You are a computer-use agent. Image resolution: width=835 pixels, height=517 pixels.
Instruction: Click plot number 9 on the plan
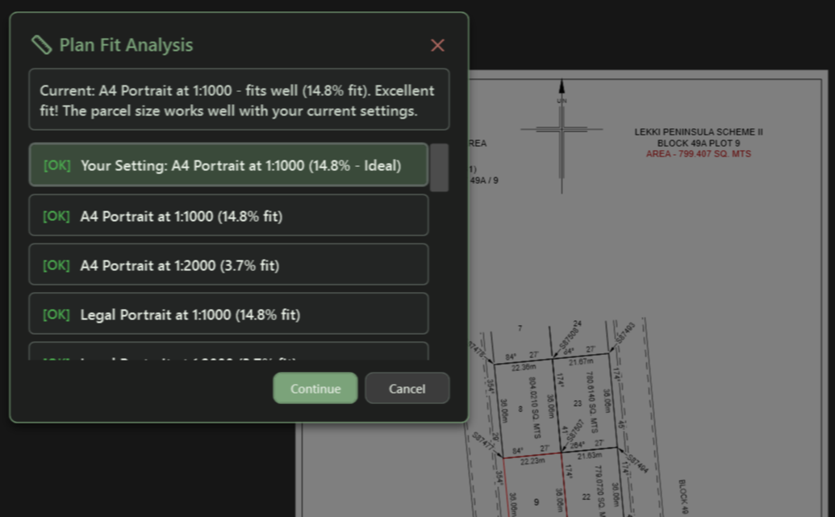536,502
